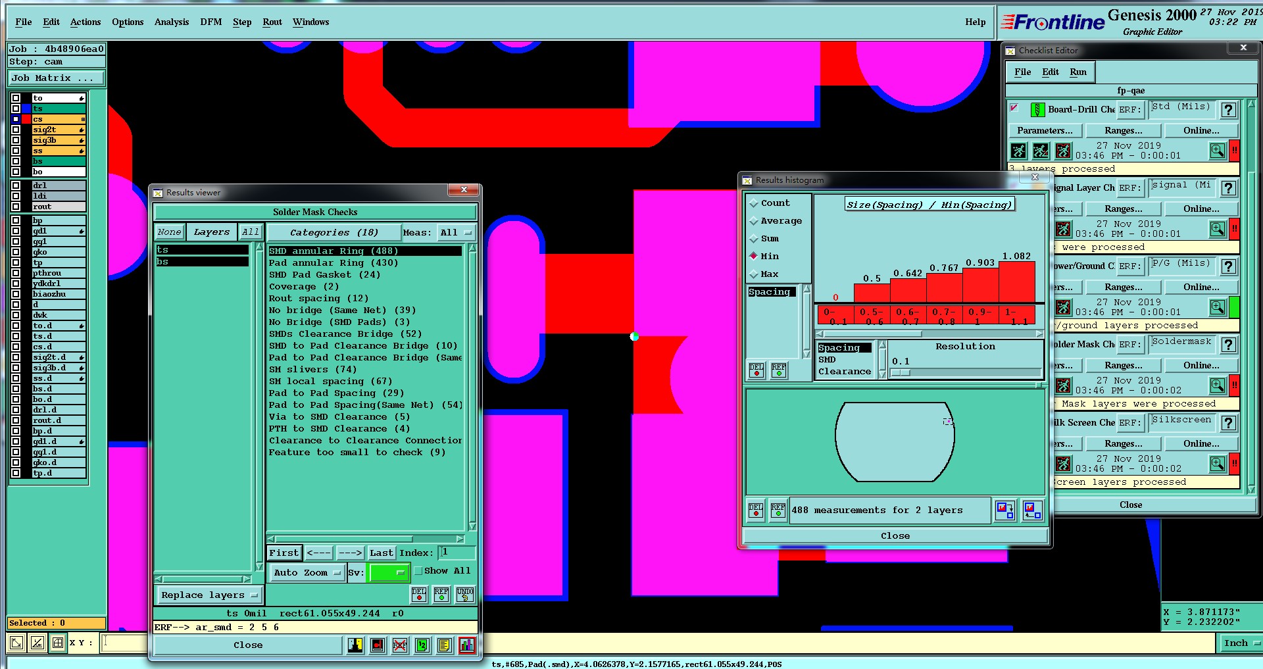Screen dimensions: 1263x669
Task: Click the Last result button
Action: pyautogui.click(x=382, y=553)
